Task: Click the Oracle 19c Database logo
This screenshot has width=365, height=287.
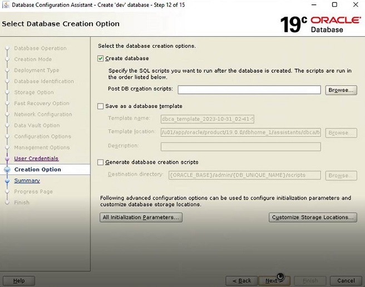Action: coord(320,24)
